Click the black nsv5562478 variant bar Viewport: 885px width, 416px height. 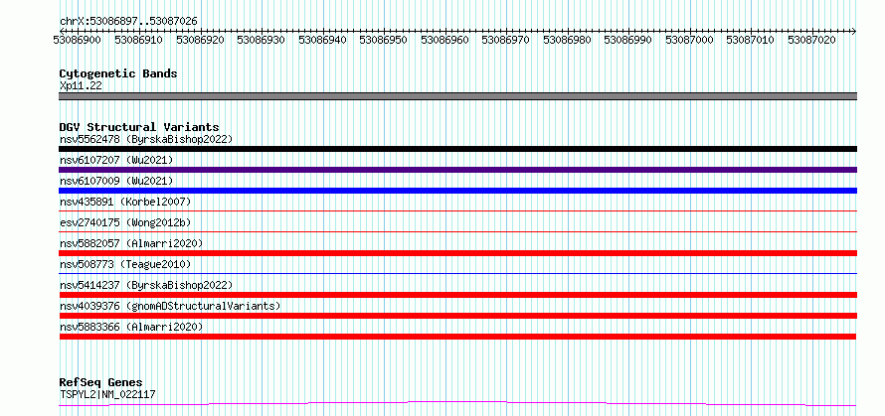click(x=457, y=149)
